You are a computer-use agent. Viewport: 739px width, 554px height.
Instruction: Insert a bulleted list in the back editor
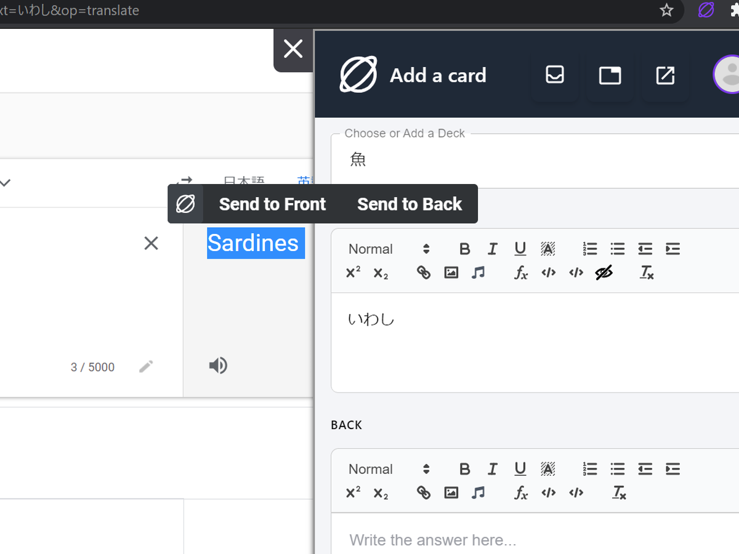click(x=618, y=469)
